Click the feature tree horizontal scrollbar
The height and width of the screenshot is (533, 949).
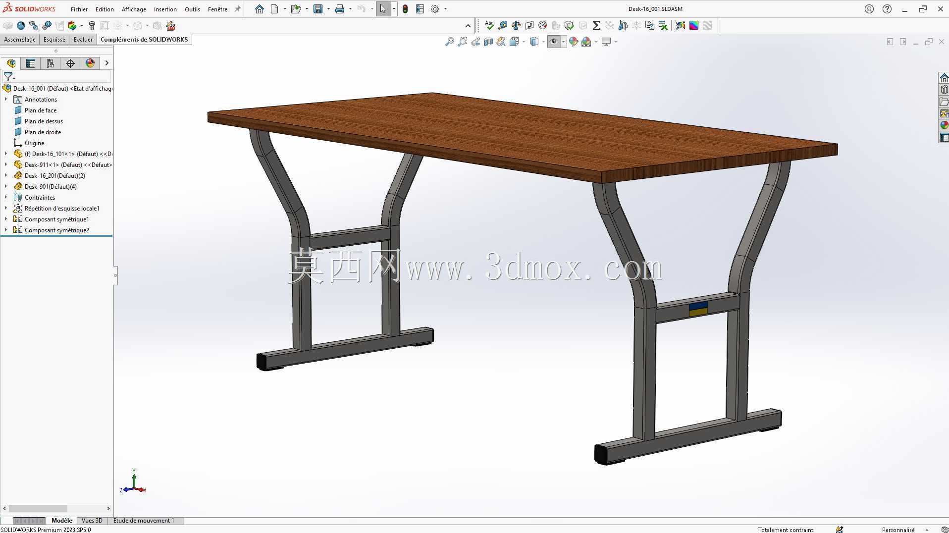point(38,508)
